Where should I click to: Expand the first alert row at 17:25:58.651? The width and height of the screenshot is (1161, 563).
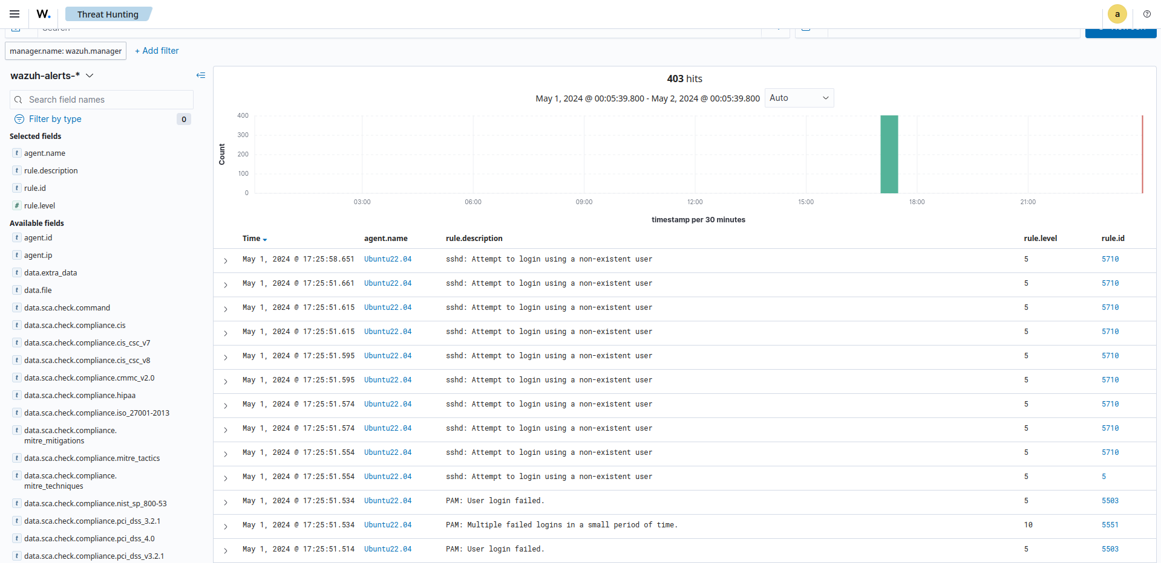point(226,260)
